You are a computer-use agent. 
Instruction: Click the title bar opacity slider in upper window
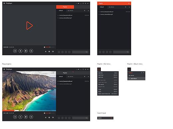pos(78,3)
